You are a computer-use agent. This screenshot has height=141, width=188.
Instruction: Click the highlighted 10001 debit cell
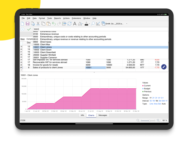coord(96,67)
